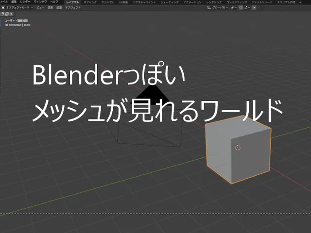Open the ウィンドウ (Window) menu

(40, 2)
